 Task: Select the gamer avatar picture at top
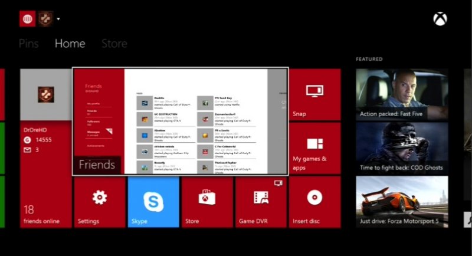(45, 19)
